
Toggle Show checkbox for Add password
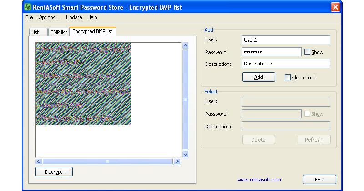pyautogui.click(x=307, y=52)
